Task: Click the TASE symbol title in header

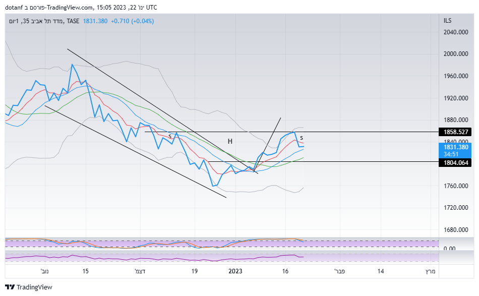Action: (44, 21)
